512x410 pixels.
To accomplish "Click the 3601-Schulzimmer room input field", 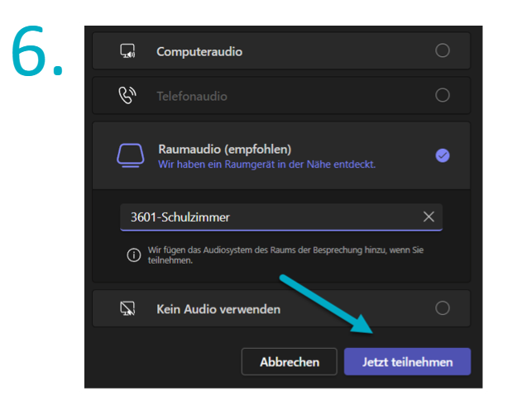I will click(x=281, y=217).
